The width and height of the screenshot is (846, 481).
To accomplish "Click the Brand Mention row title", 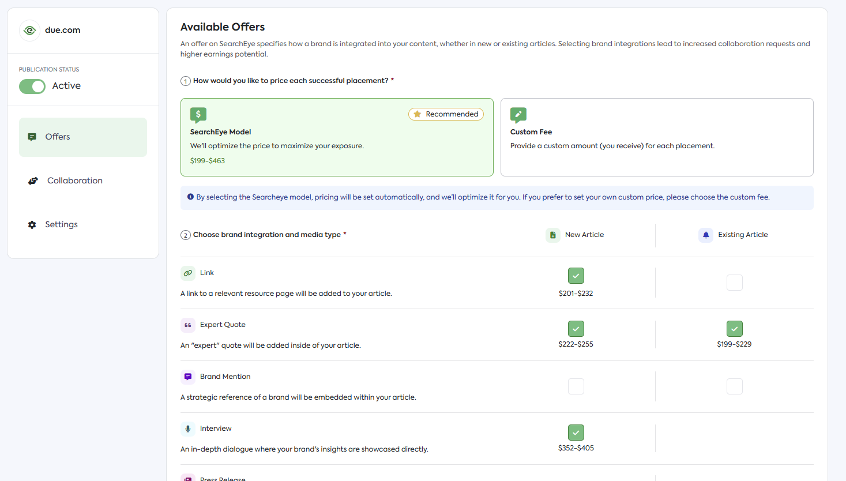I will tap(225, 377).
